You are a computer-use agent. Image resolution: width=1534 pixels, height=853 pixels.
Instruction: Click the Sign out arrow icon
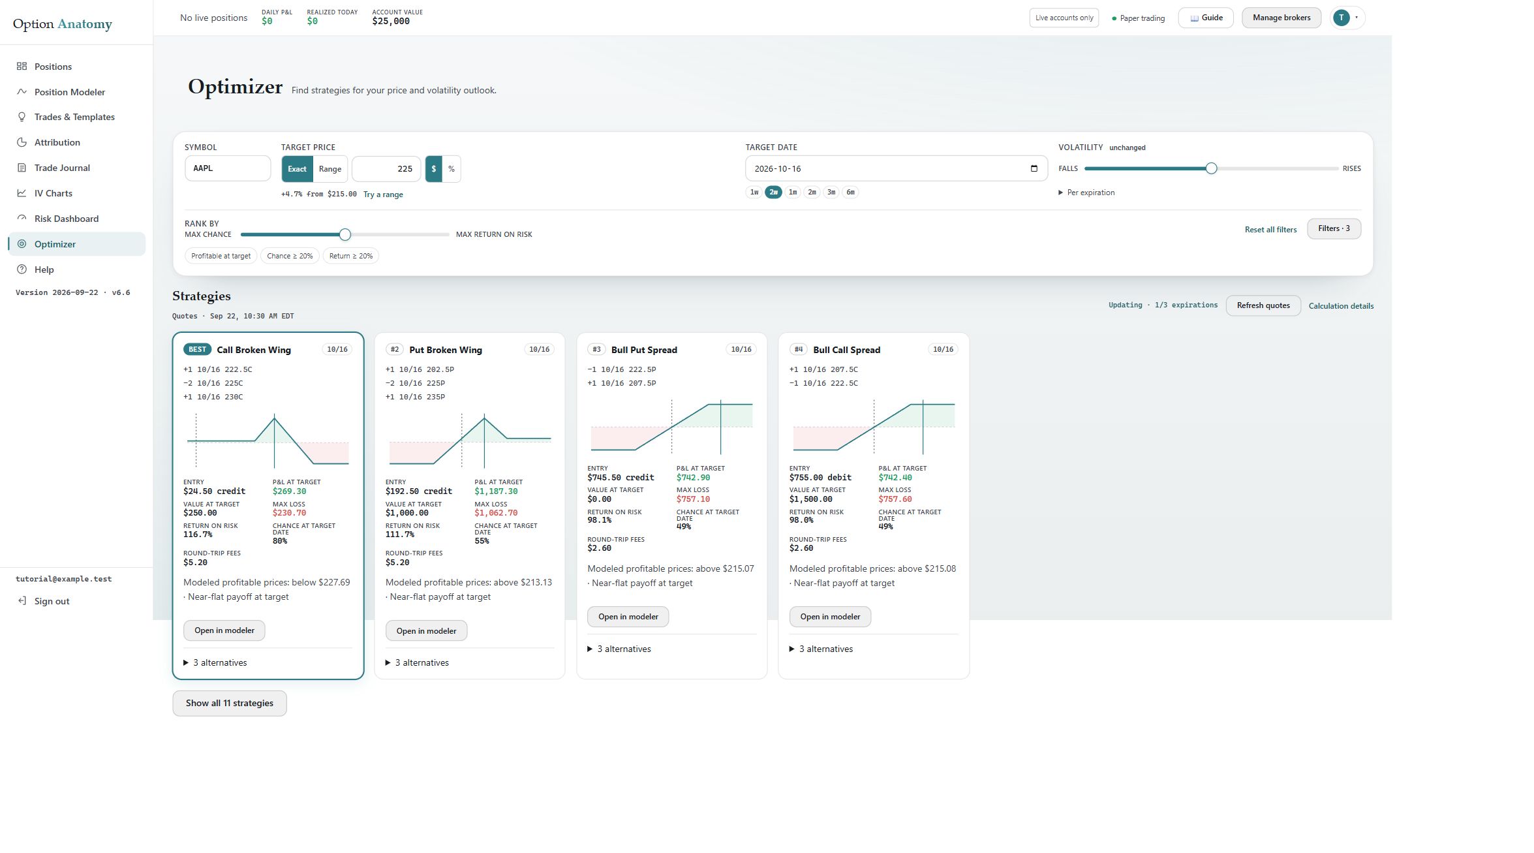click(22, 601)
